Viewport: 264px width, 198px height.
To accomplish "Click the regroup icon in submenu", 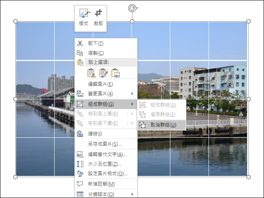I will click(142, 115).
